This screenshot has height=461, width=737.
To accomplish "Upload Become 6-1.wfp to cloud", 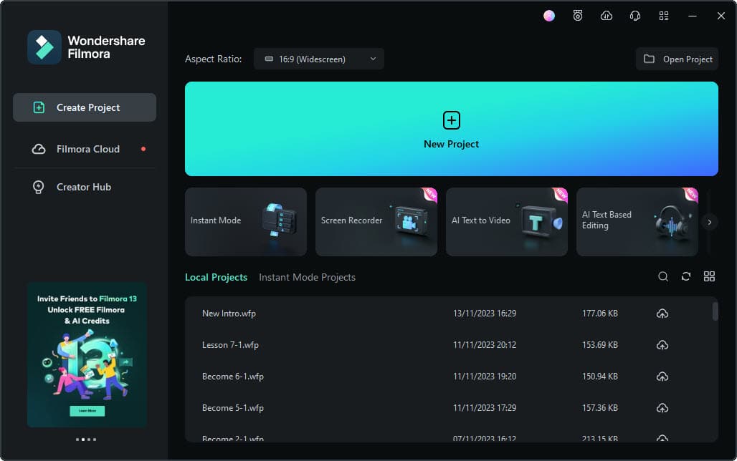I will [662, 377].
